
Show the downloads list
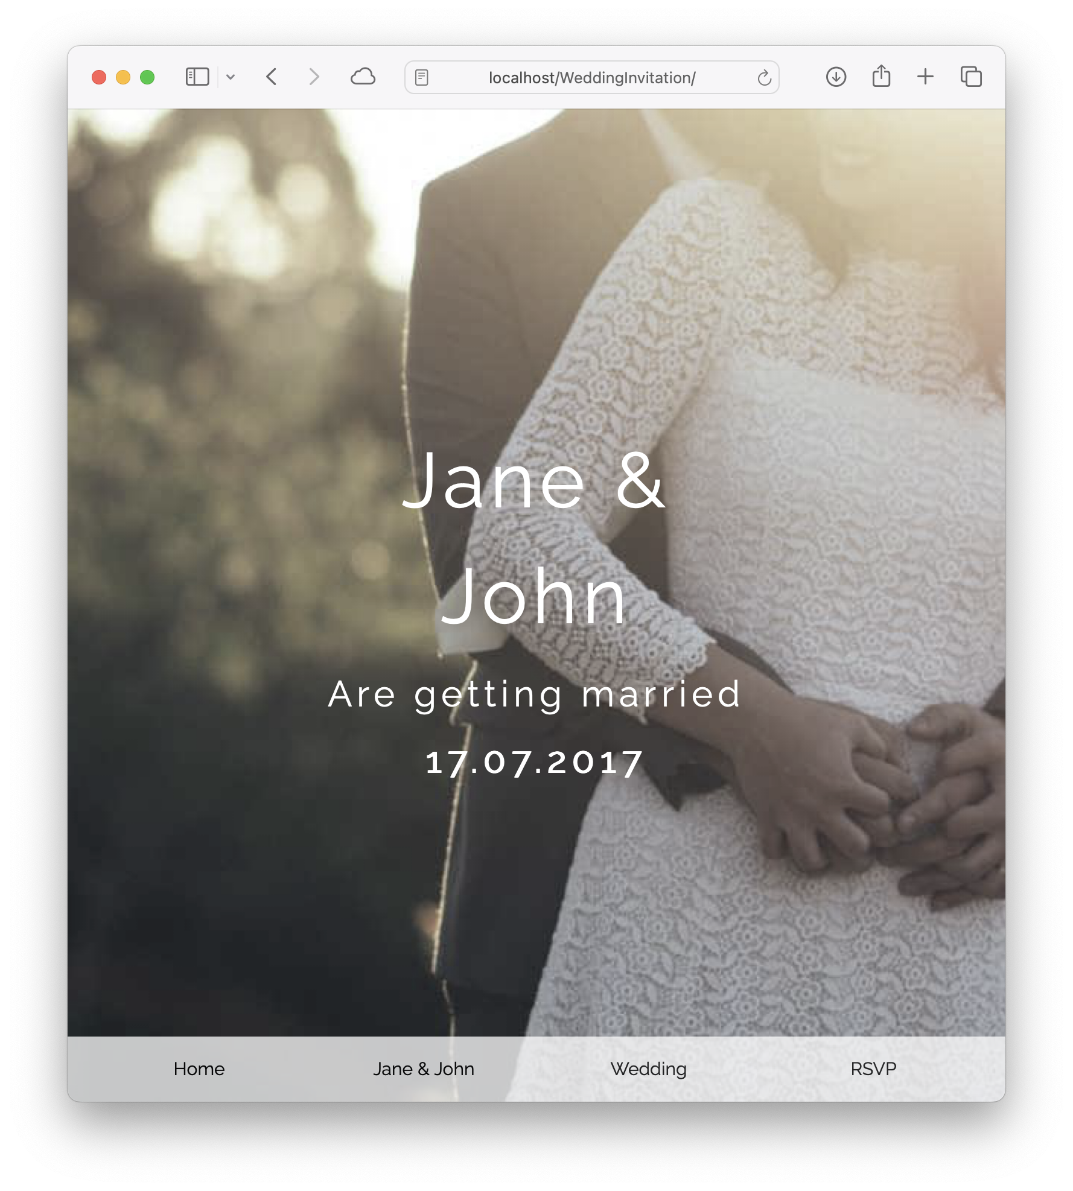click(x=836, y=77)
